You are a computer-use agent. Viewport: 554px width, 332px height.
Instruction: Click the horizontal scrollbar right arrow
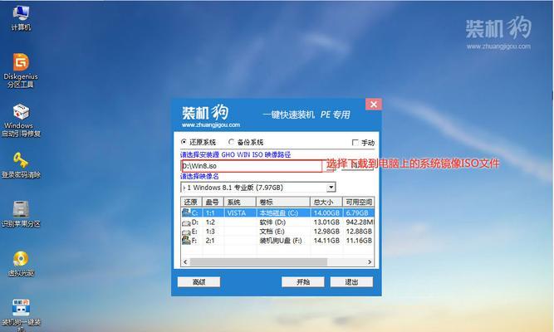[x=370, y=261]
